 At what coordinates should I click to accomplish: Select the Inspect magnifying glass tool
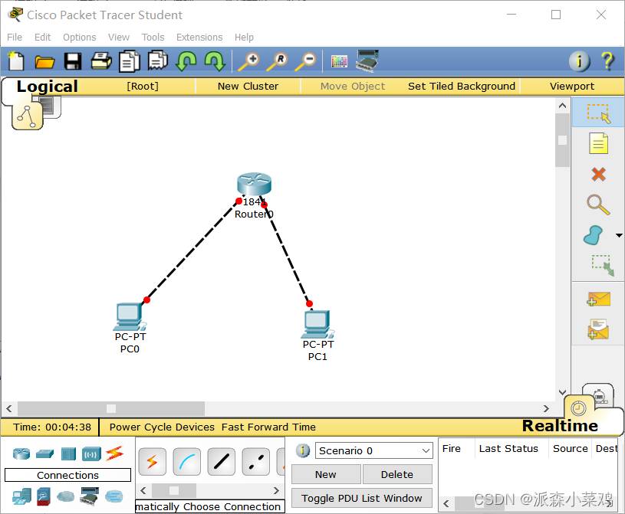tap(598, 205)
